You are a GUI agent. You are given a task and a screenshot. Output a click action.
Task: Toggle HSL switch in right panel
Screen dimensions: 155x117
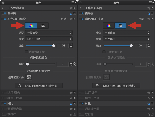coord(81,104)
